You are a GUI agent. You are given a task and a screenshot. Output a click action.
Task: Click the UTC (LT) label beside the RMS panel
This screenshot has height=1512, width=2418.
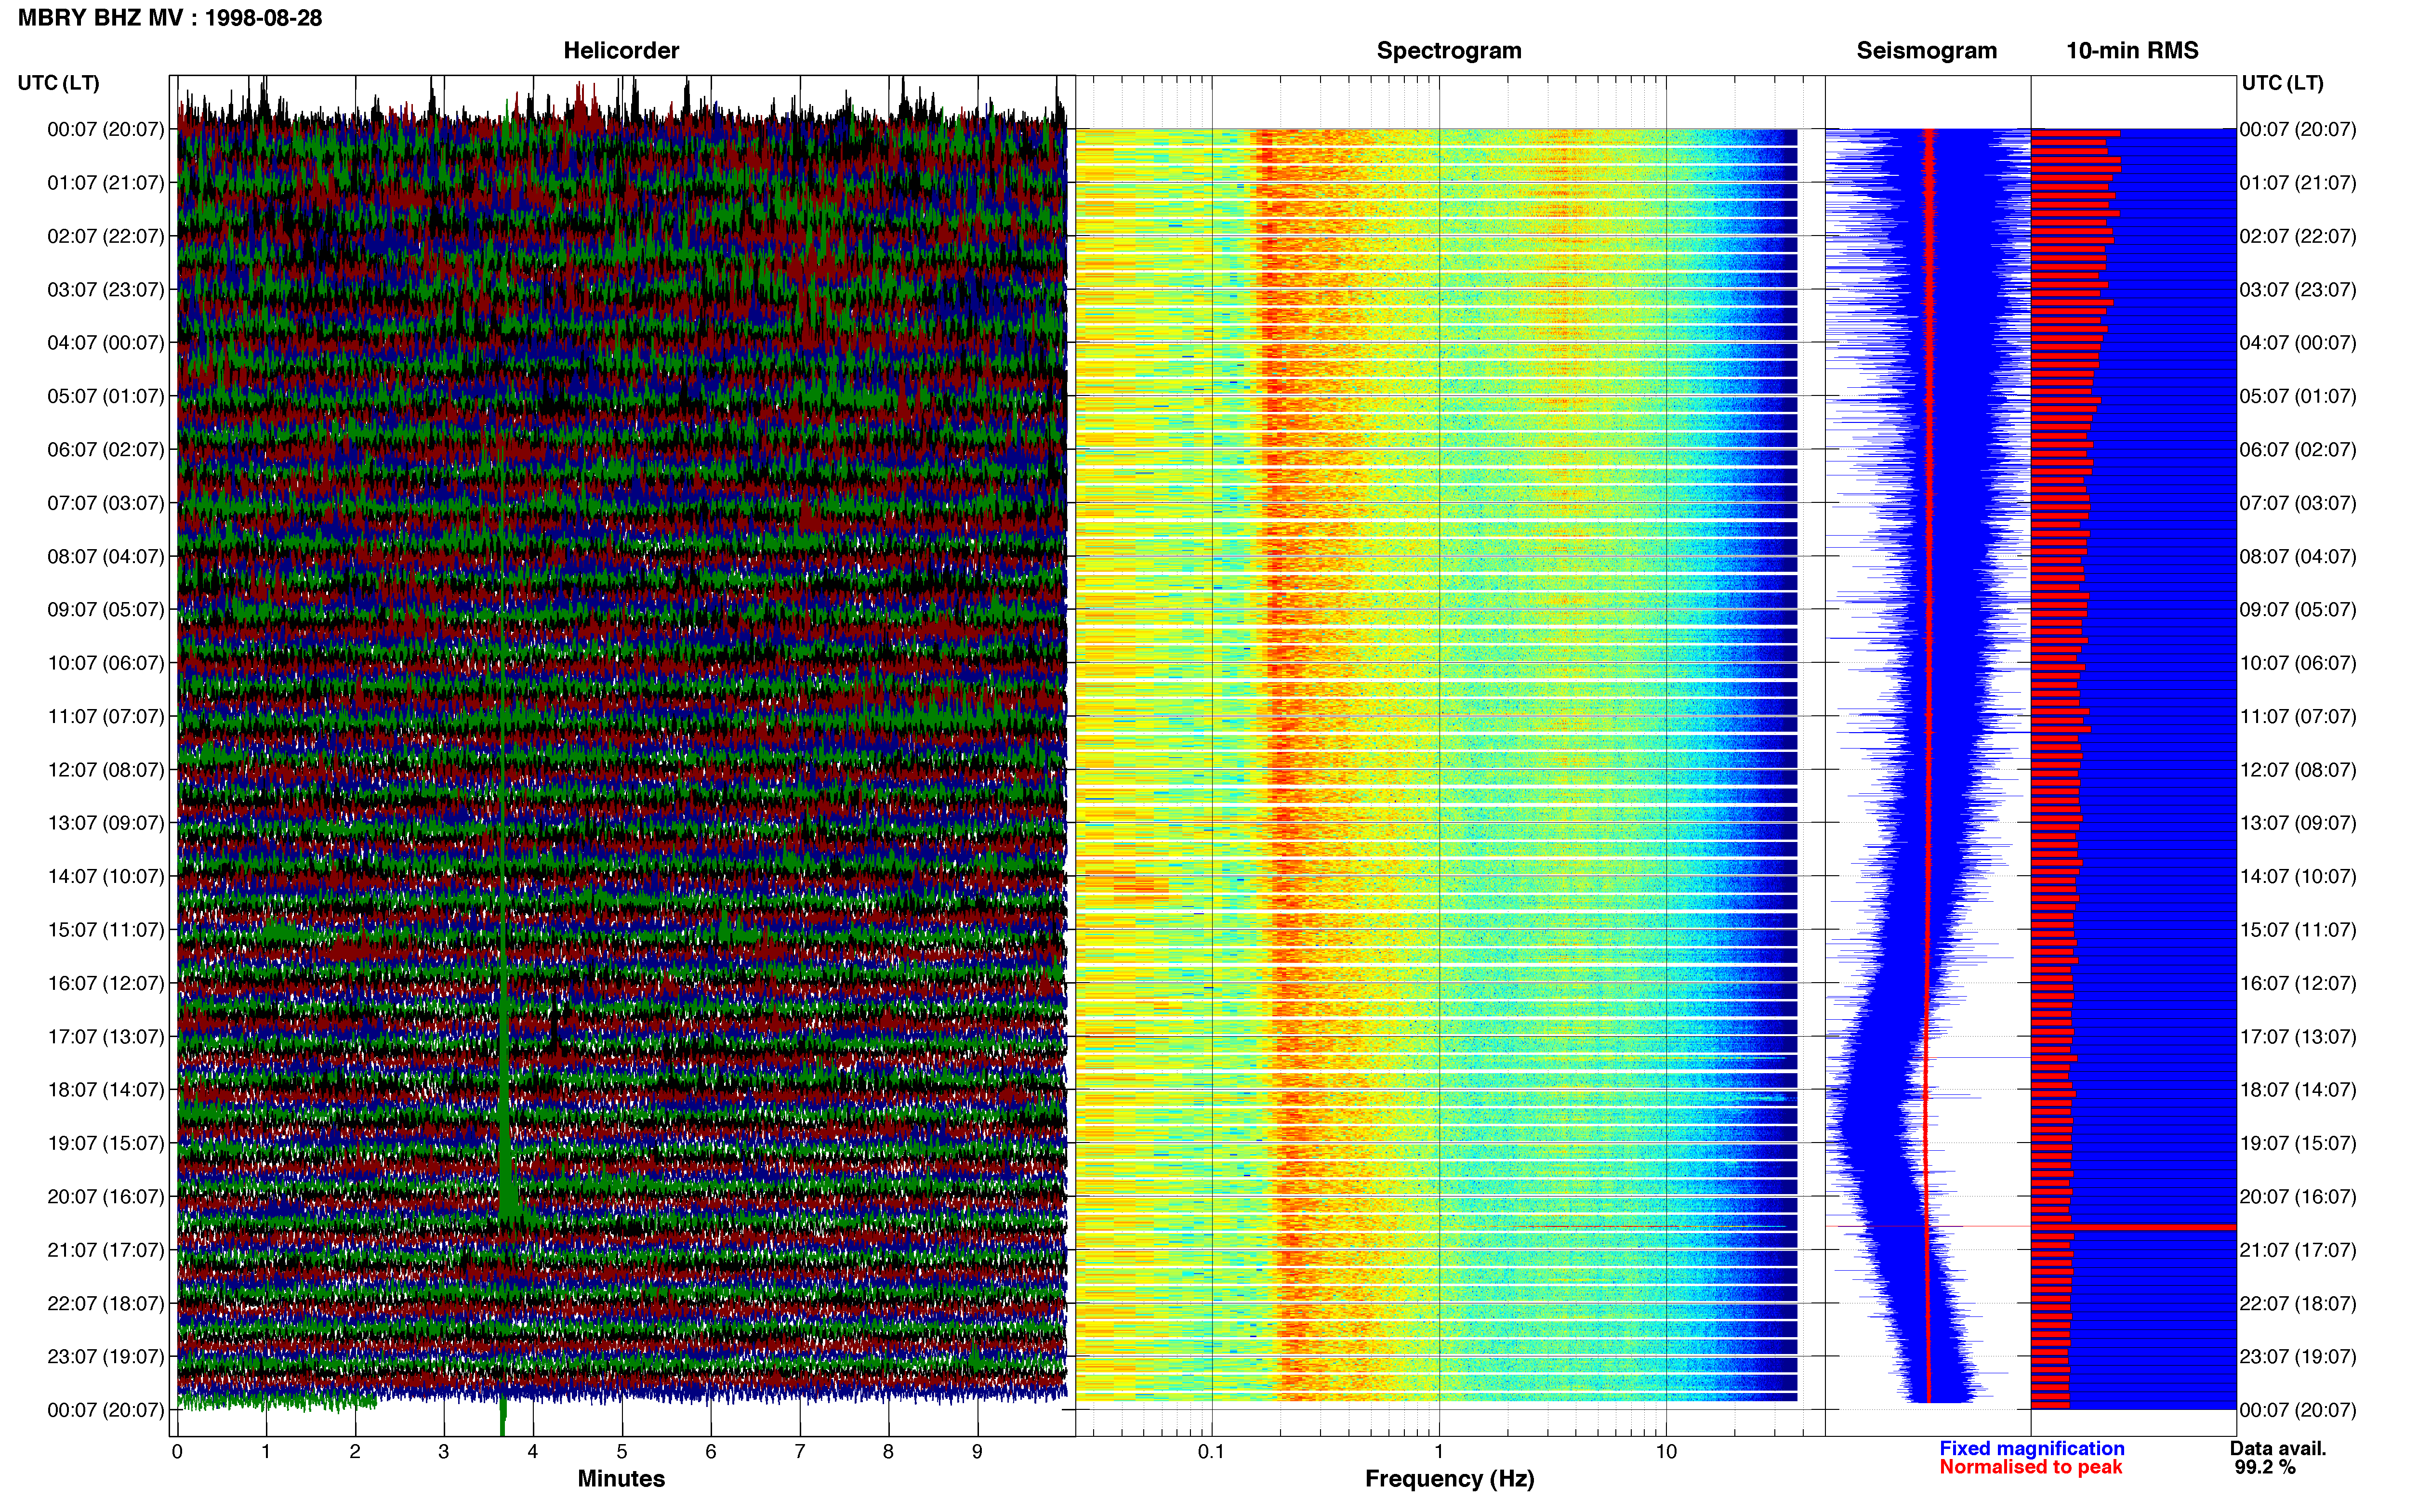2282,83
